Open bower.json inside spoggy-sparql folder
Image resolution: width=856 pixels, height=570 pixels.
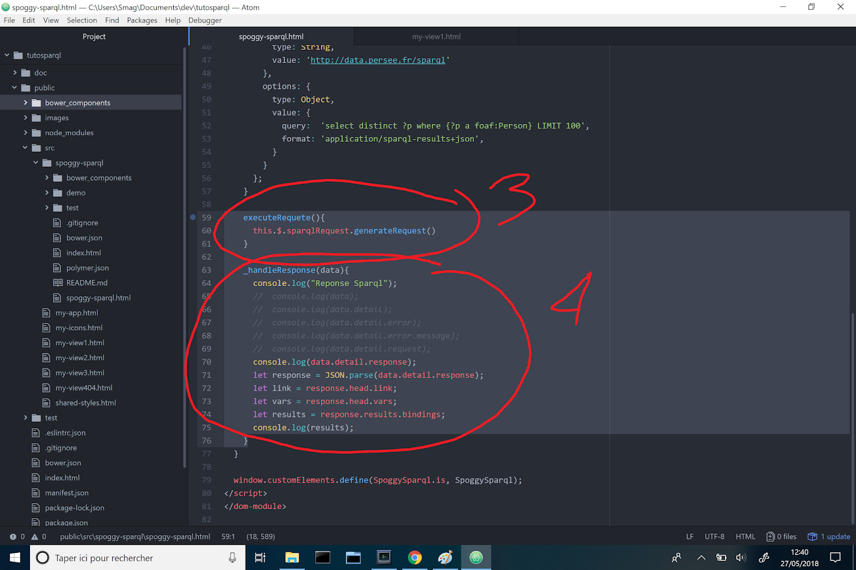coord(84,238)
